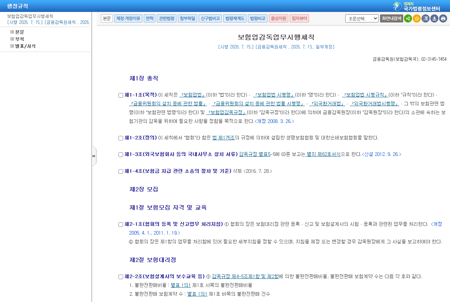Screen dimensions: 450x302
Task: Open 「금융위원회의 설치 등에 관한 법률 시행령」 link
Action: pos(258,104)
